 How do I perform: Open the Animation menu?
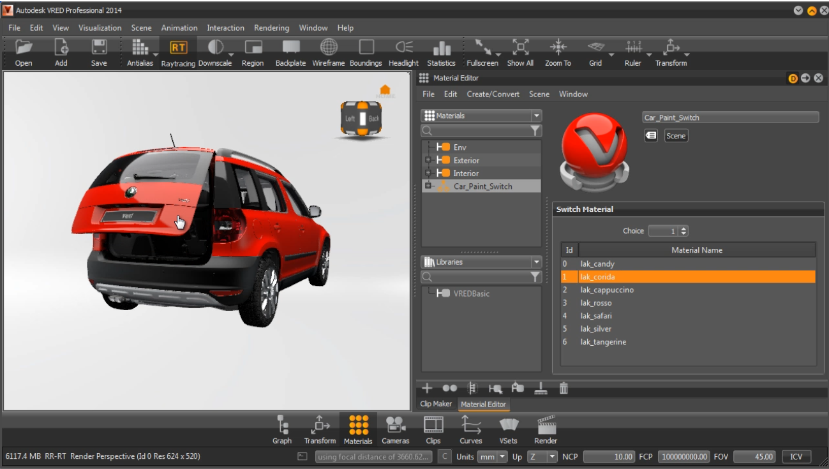(179, 28)
